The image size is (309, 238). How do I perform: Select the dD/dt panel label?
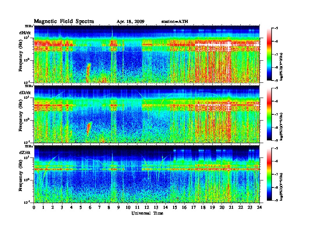[25, 93]
